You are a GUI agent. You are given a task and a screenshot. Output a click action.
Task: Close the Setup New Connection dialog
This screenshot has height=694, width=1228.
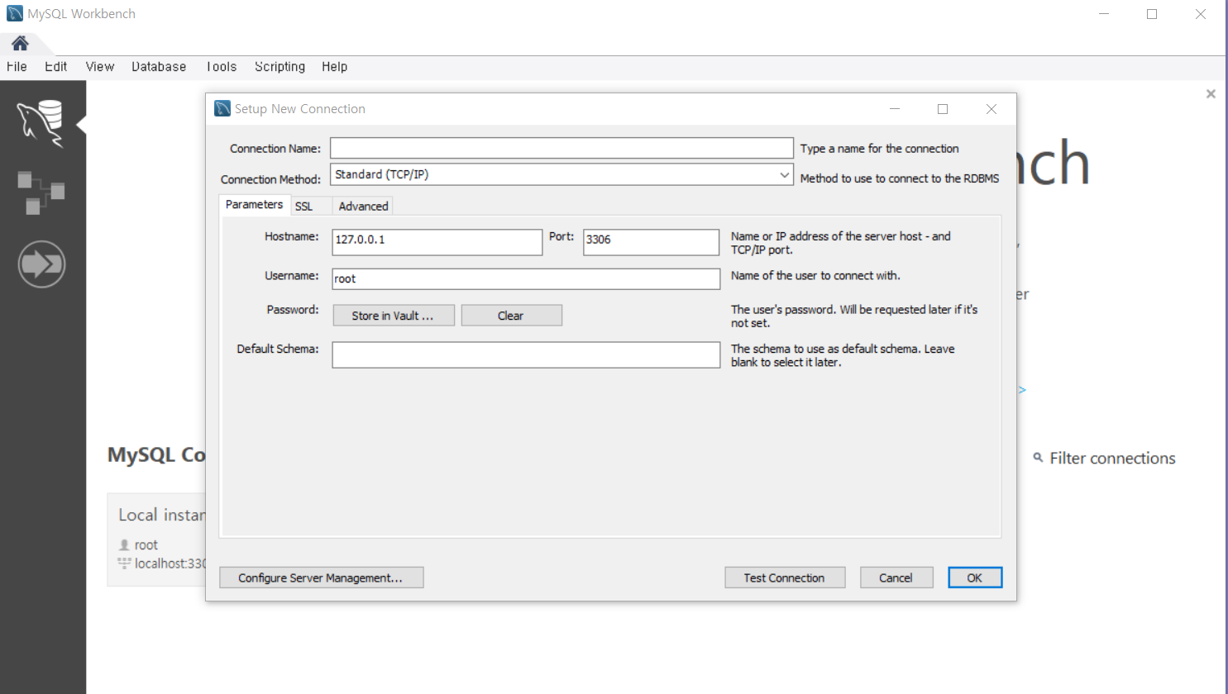pos(991,109)
